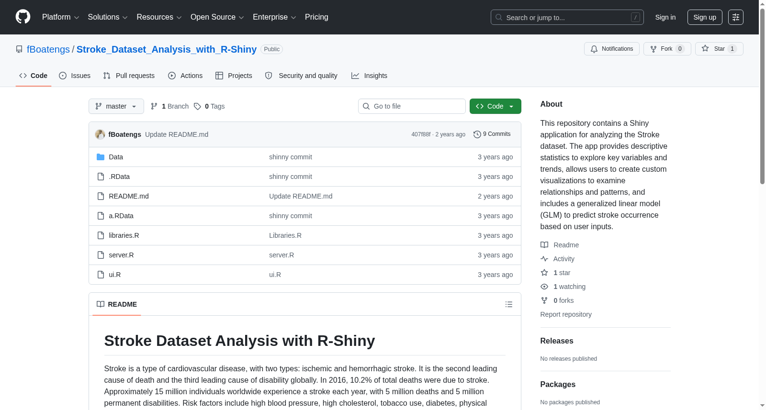The width and height of the screenshot is (766, 410).
Task: Click the 9 Commits link
Action: tap(492, 134)
